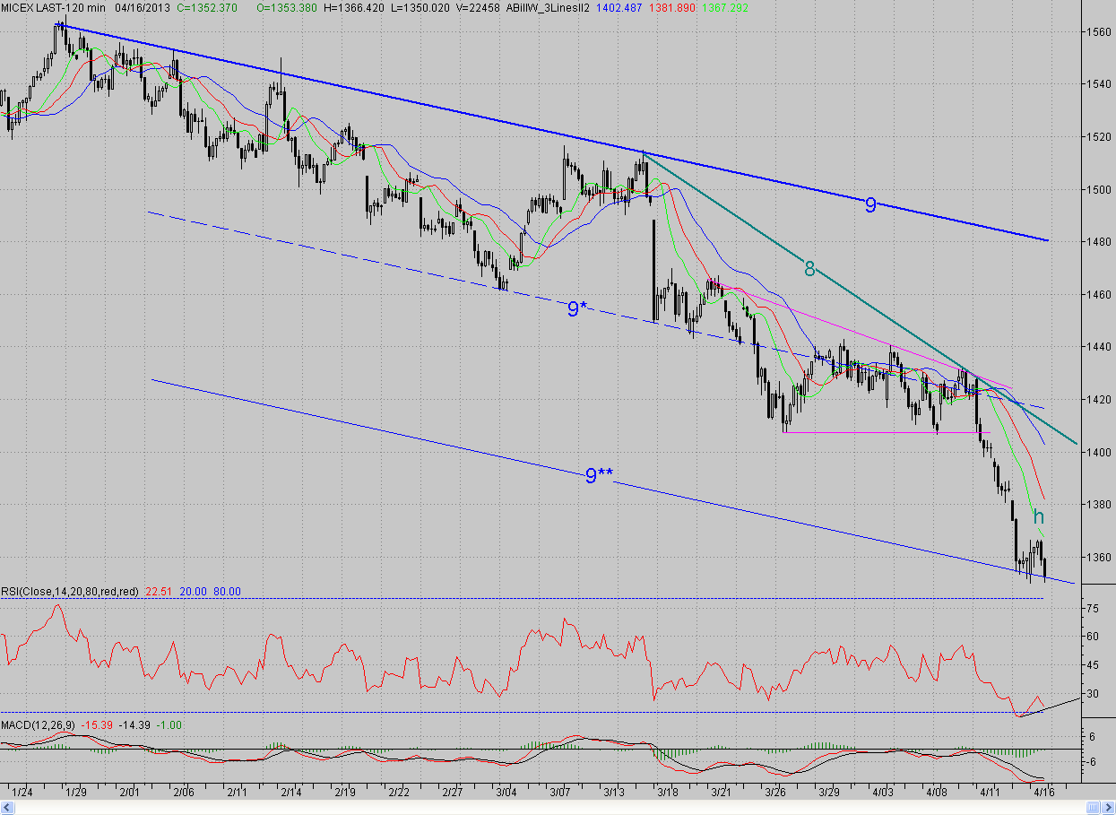
Task: Click the MACD value "-15.39"
Action: click(97, 724)
